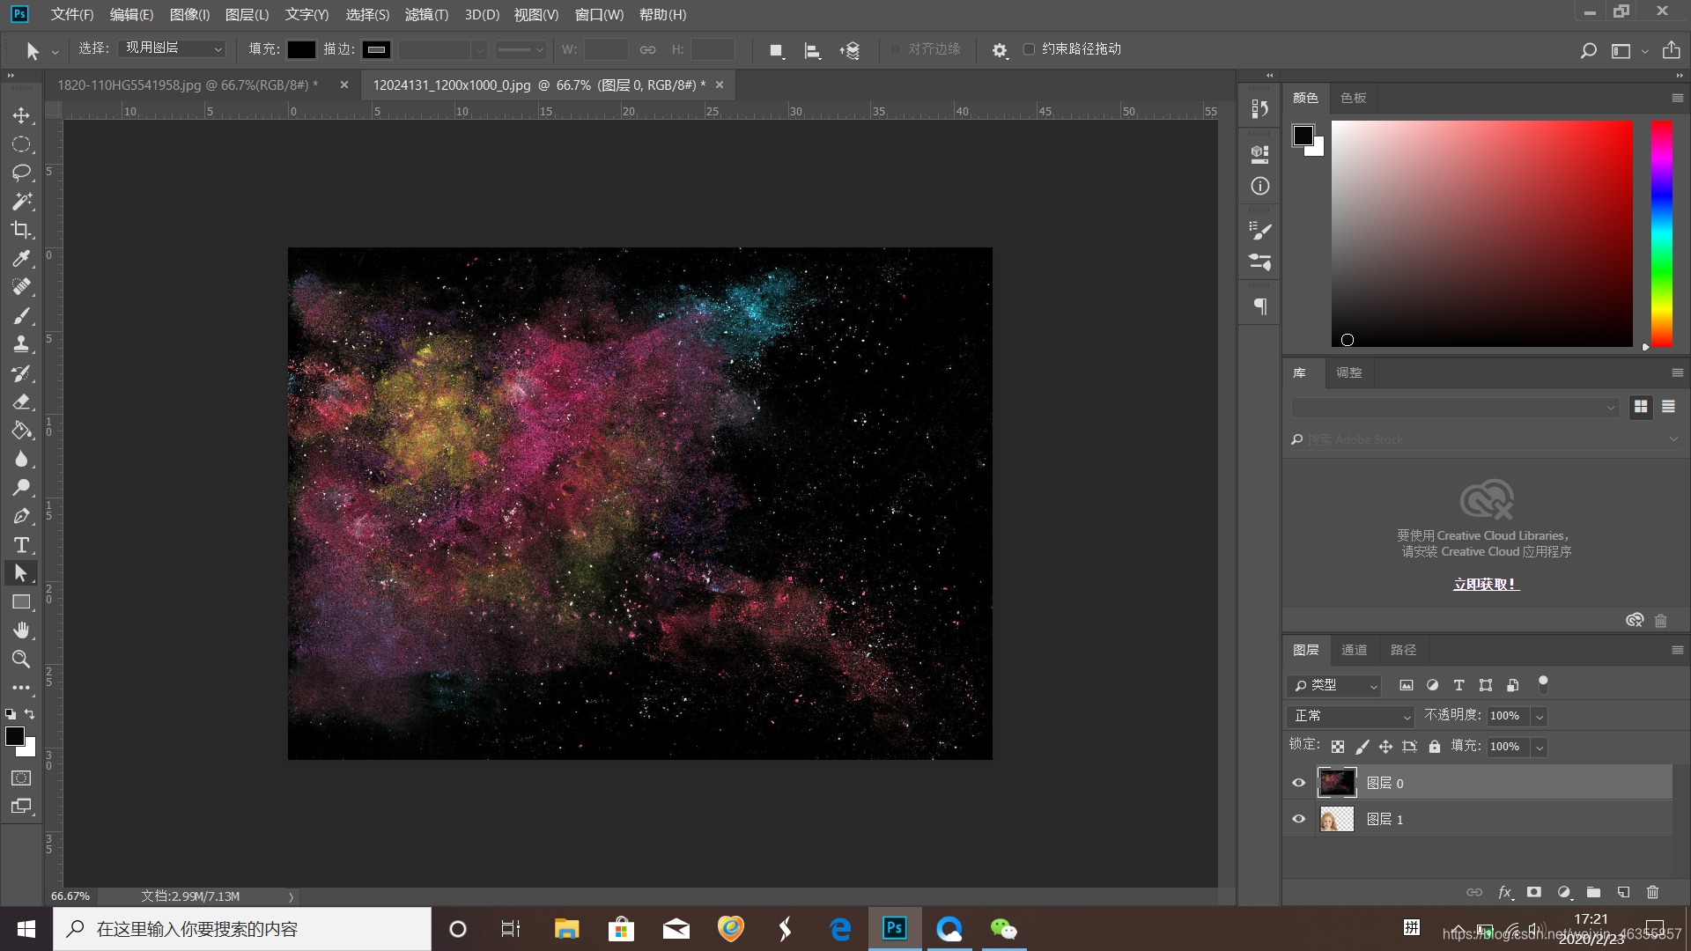Image resolution: width=1691 pixels, height=951 pixels.
Task: Click the add layer mask icon
Action: [1534, 892]
